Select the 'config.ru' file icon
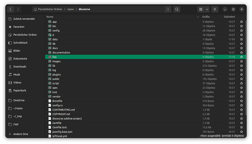Viewport: 252px width, 144px height. point(50,105)
